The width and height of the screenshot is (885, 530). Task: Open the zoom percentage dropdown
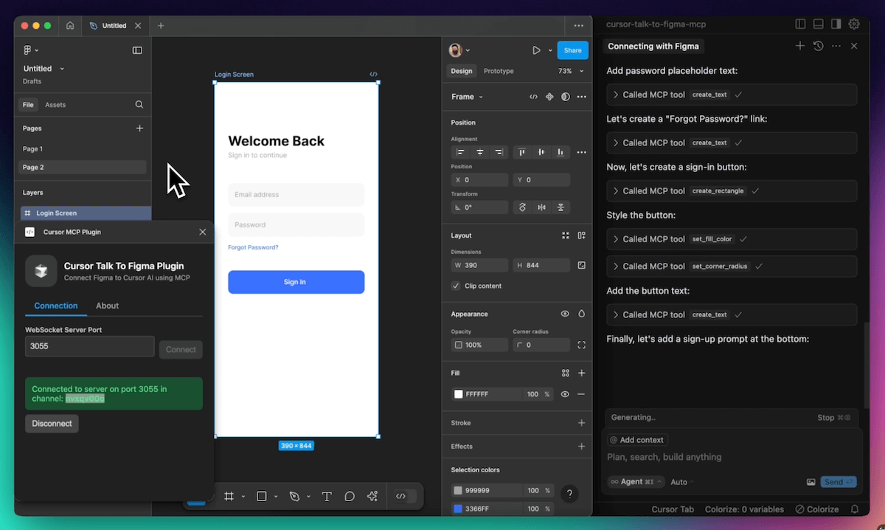(x=572, y=71)
